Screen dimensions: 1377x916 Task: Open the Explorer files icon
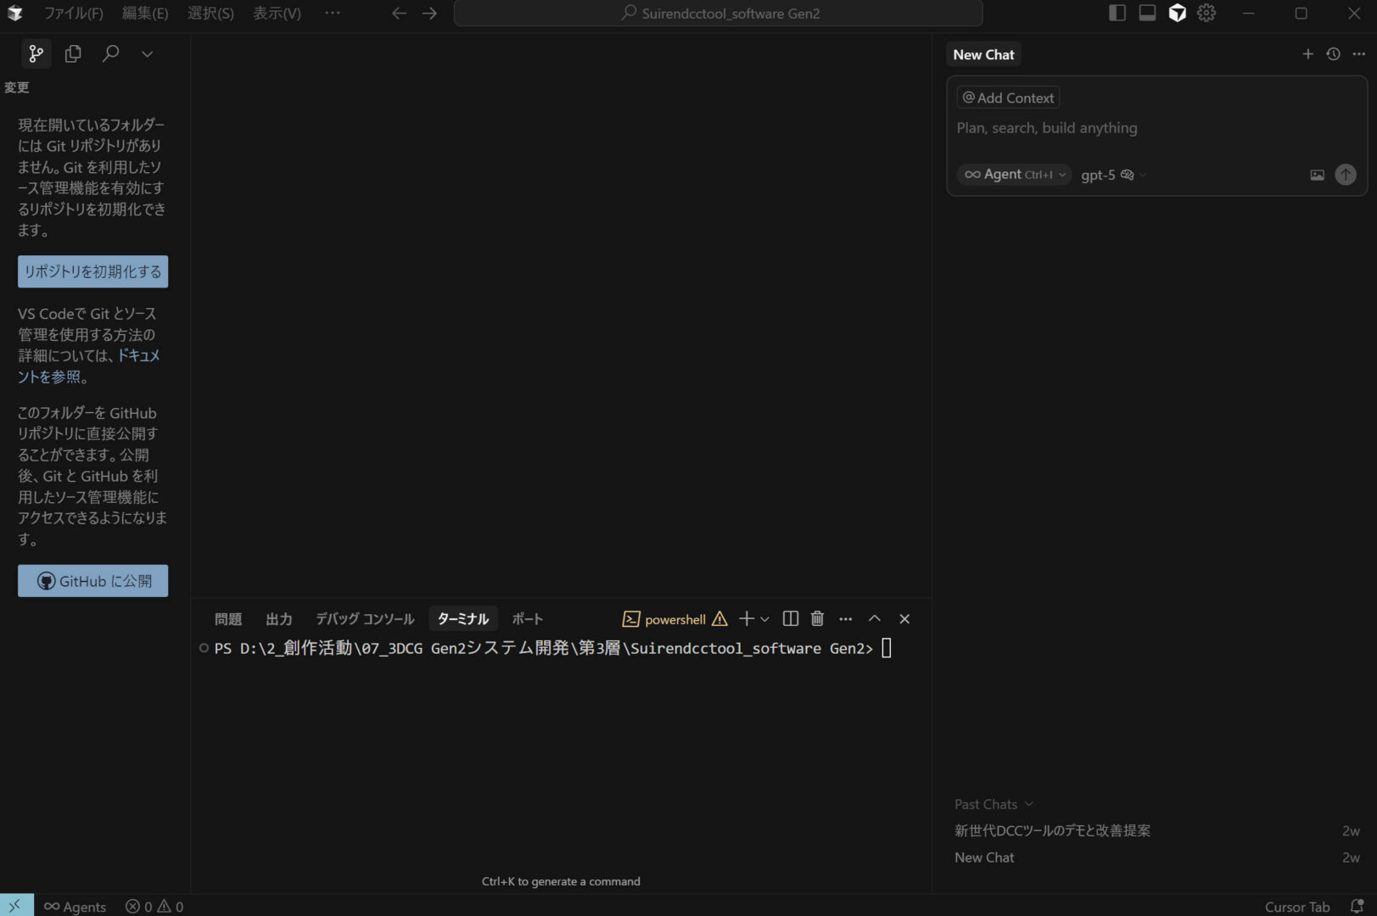(x=73, y=54)
